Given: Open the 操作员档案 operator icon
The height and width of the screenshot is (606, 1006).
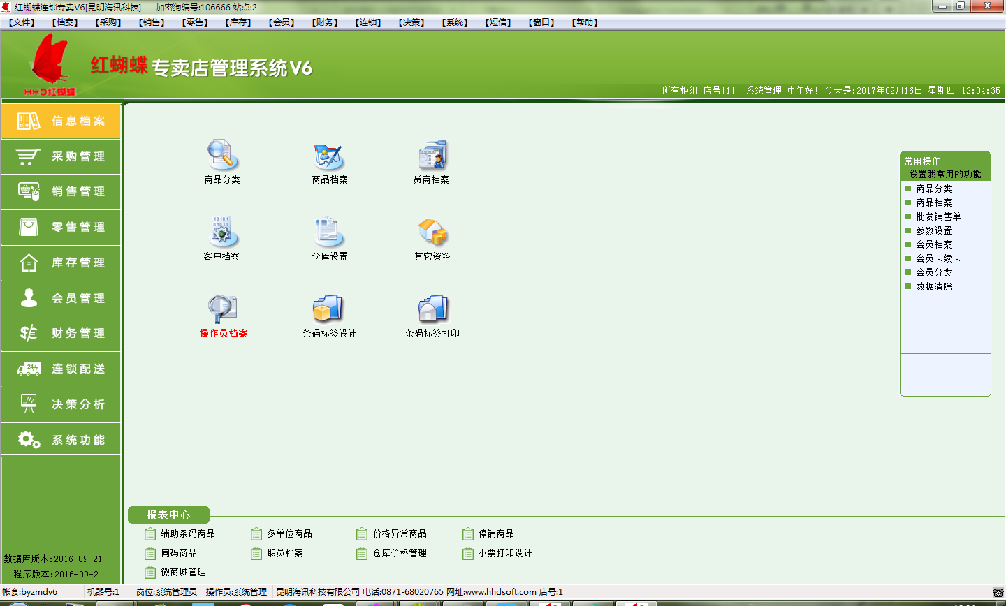Looking at the screenshot, I should [223, 309].
